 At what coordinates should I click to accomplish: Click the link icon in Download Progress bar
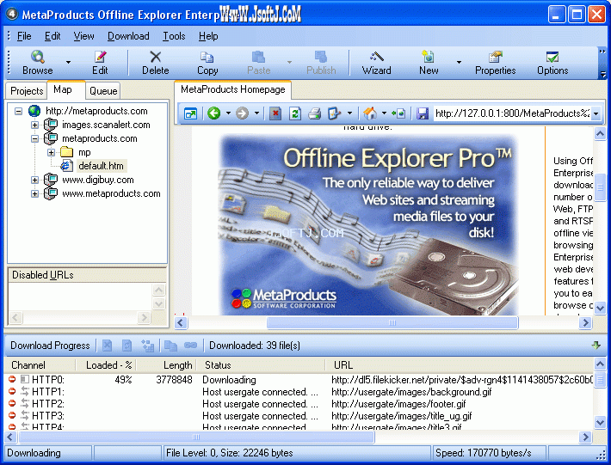click(190, 346)
